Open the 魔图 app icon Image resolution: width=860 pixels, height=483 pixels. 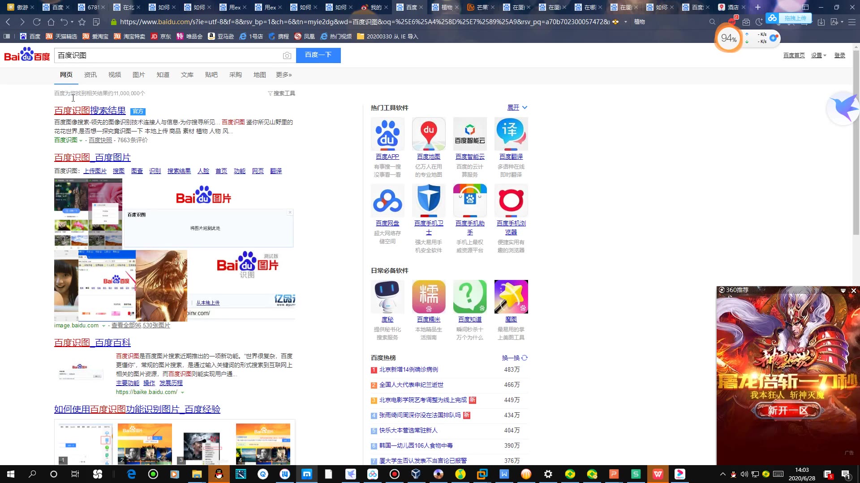click(x=511, y=297)
